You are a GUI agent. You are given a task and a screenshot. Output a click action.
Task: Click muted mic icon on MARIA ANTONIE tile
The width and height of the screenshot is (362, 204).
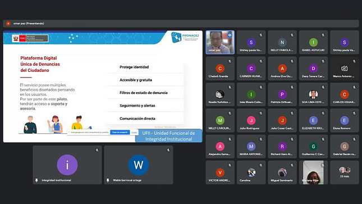(x=261, y=139)
